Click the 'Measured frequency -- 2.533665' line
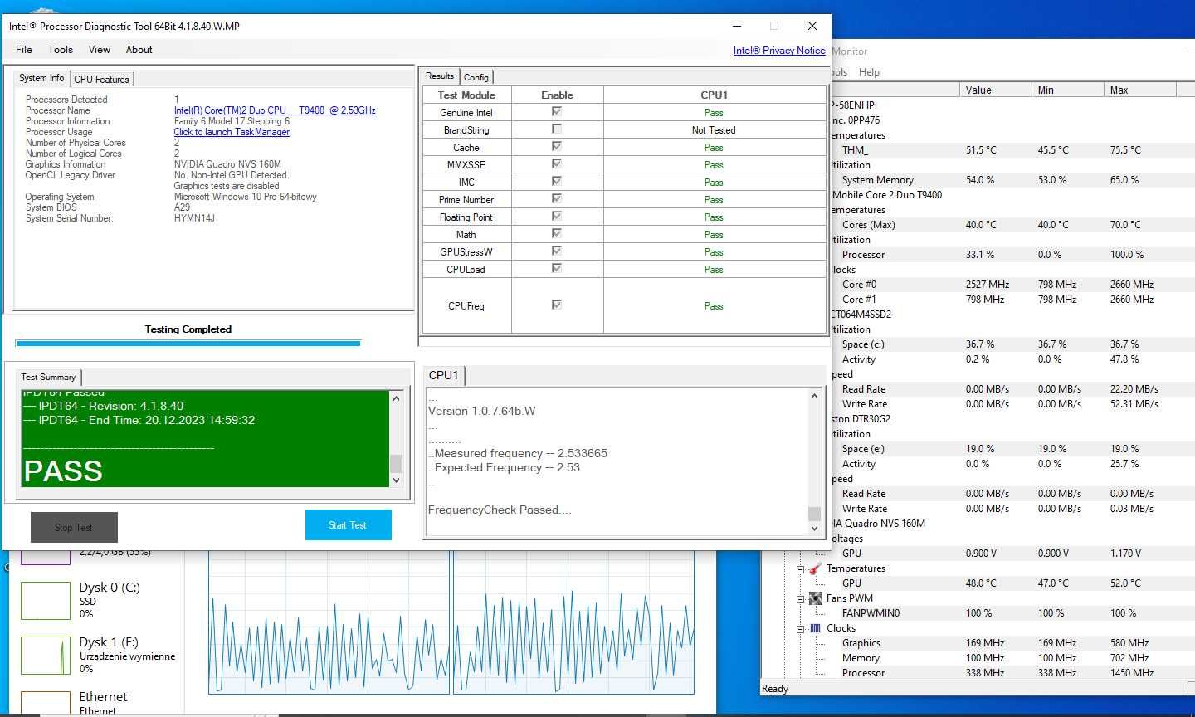This screenshot has height=717, width=1195. (520, 453)
